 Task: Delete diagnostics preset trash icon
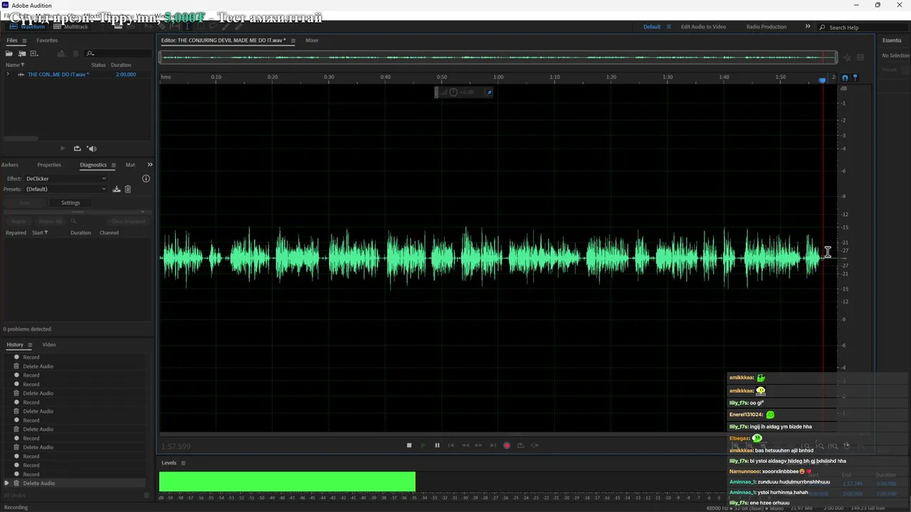[x=128, y=189]
